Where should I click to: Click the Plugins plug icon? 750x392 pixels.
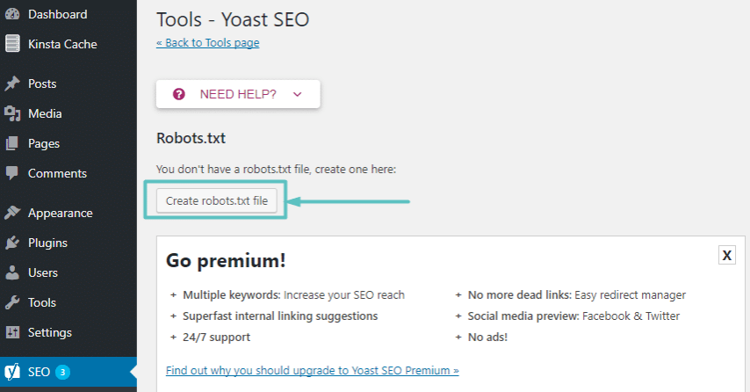point(12,243)
